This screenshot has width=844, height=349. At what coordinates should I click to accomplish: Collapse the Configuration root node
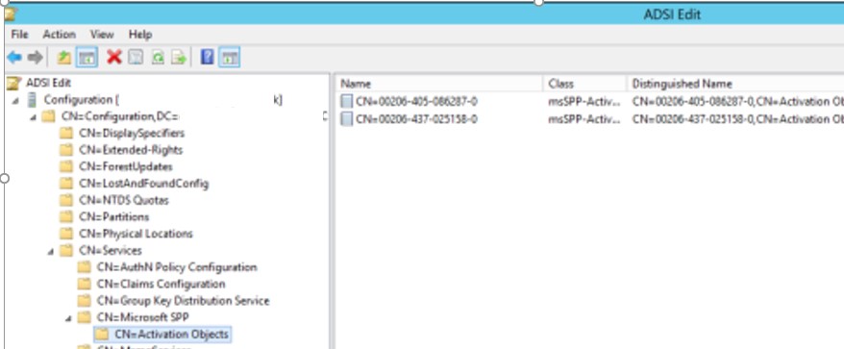(15, 100)
